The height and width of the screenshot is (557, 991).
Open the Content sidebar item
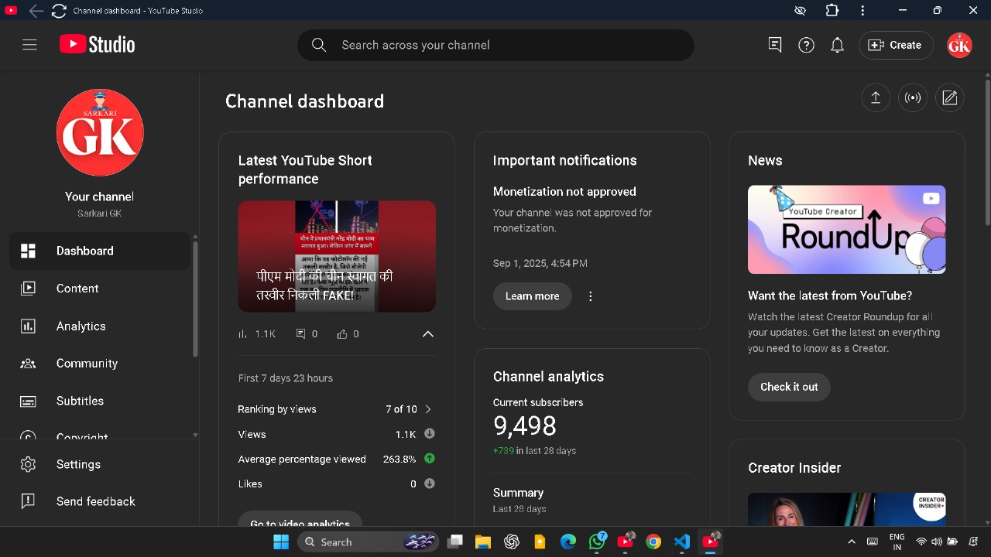pyautogui.click(x=99, y=289)
